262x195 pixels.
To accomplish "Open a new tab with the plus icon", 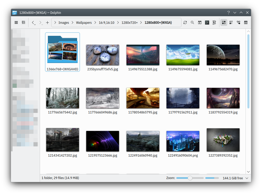I will pos(47,22).
